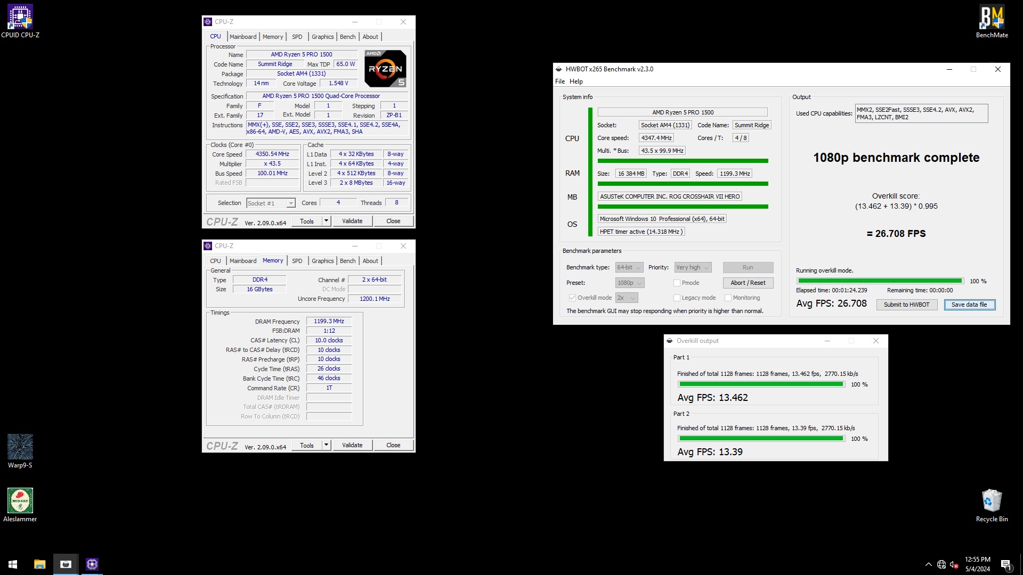Screen dimensions: 1023x575
Task: Click the Core Voltage 1.548 V value
Action: tap(338, 83)
